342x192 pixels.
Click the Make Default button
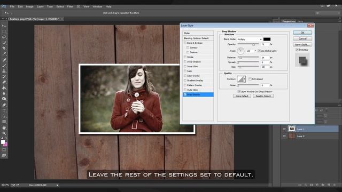click(242, 96)
